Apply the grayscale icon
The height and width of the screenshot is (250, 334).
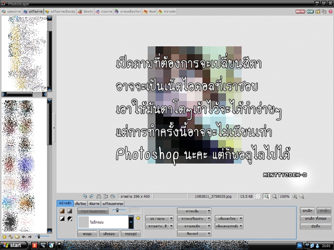click(x=69, y=211)
